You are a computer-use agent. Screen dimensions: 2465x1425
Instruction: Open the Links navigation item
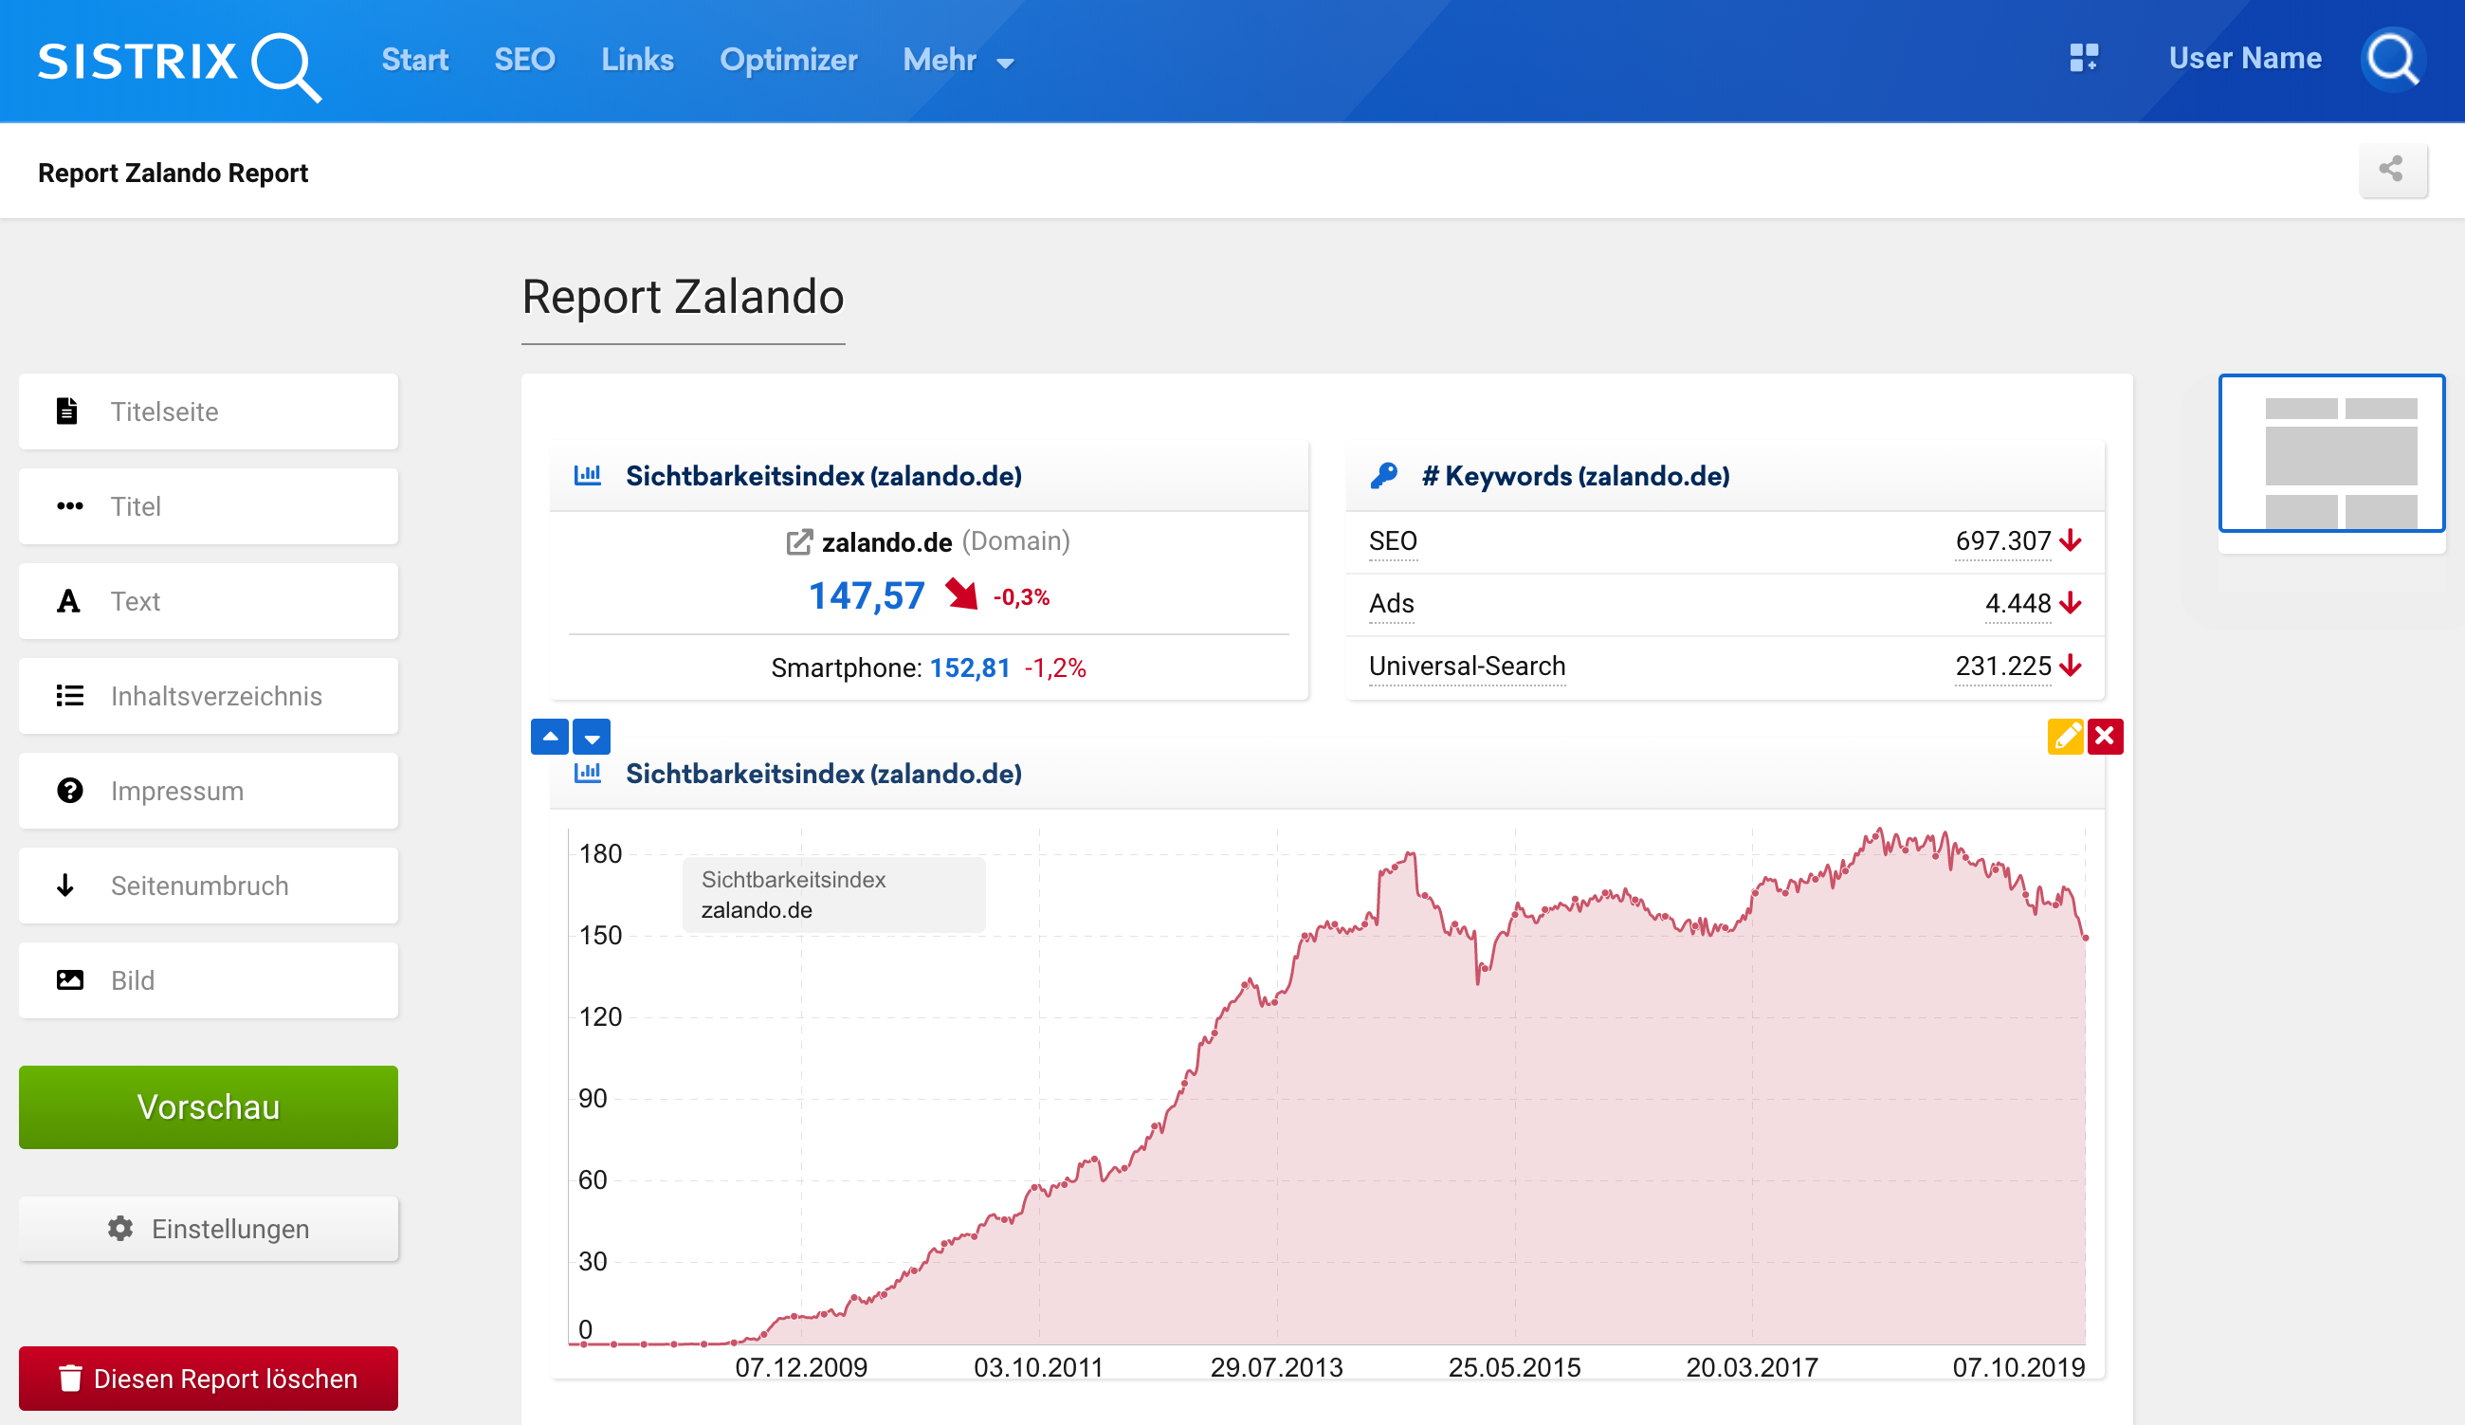[637, 61]
